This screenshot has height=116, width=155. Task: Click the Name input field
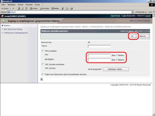pos(99,46)
